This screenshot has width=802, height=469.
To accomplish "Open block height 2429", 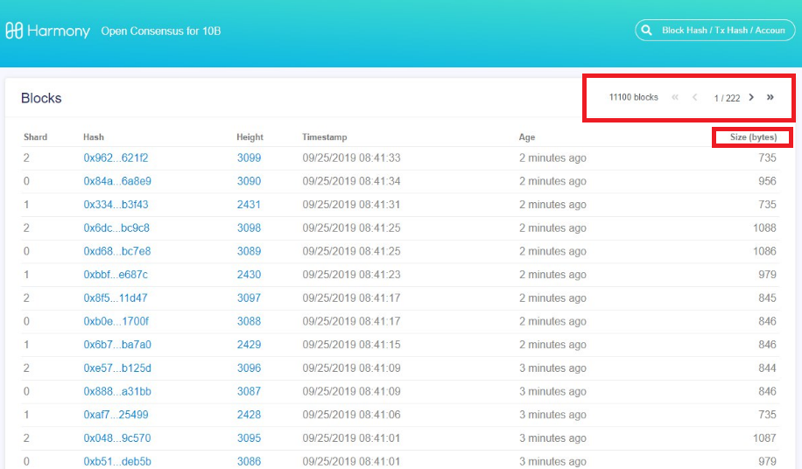I will 249,345.
